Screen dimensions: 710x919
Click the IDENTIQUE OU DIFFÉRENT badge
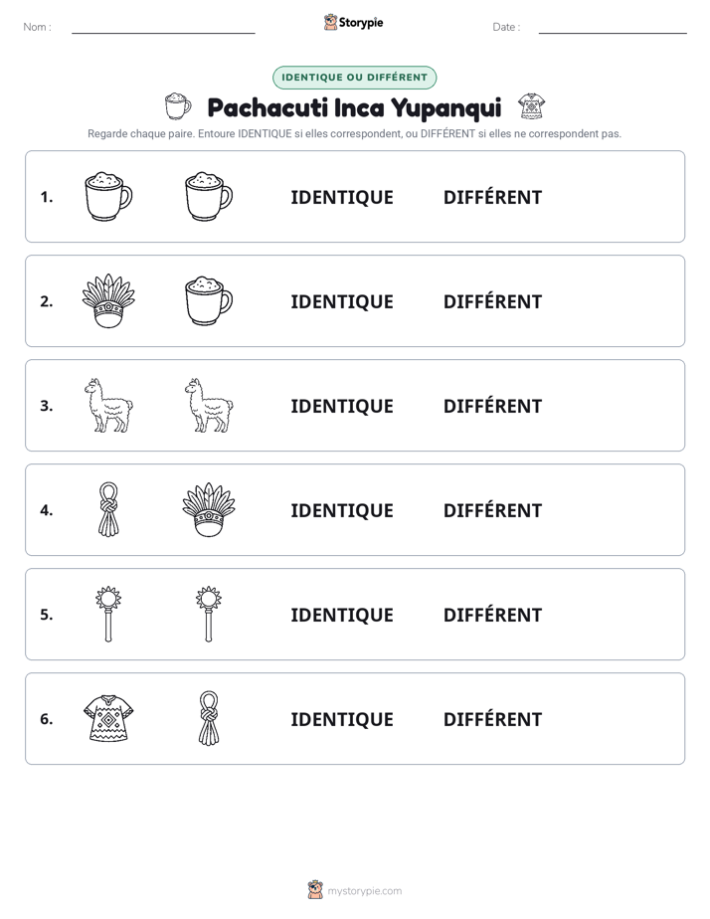[354, 78]
